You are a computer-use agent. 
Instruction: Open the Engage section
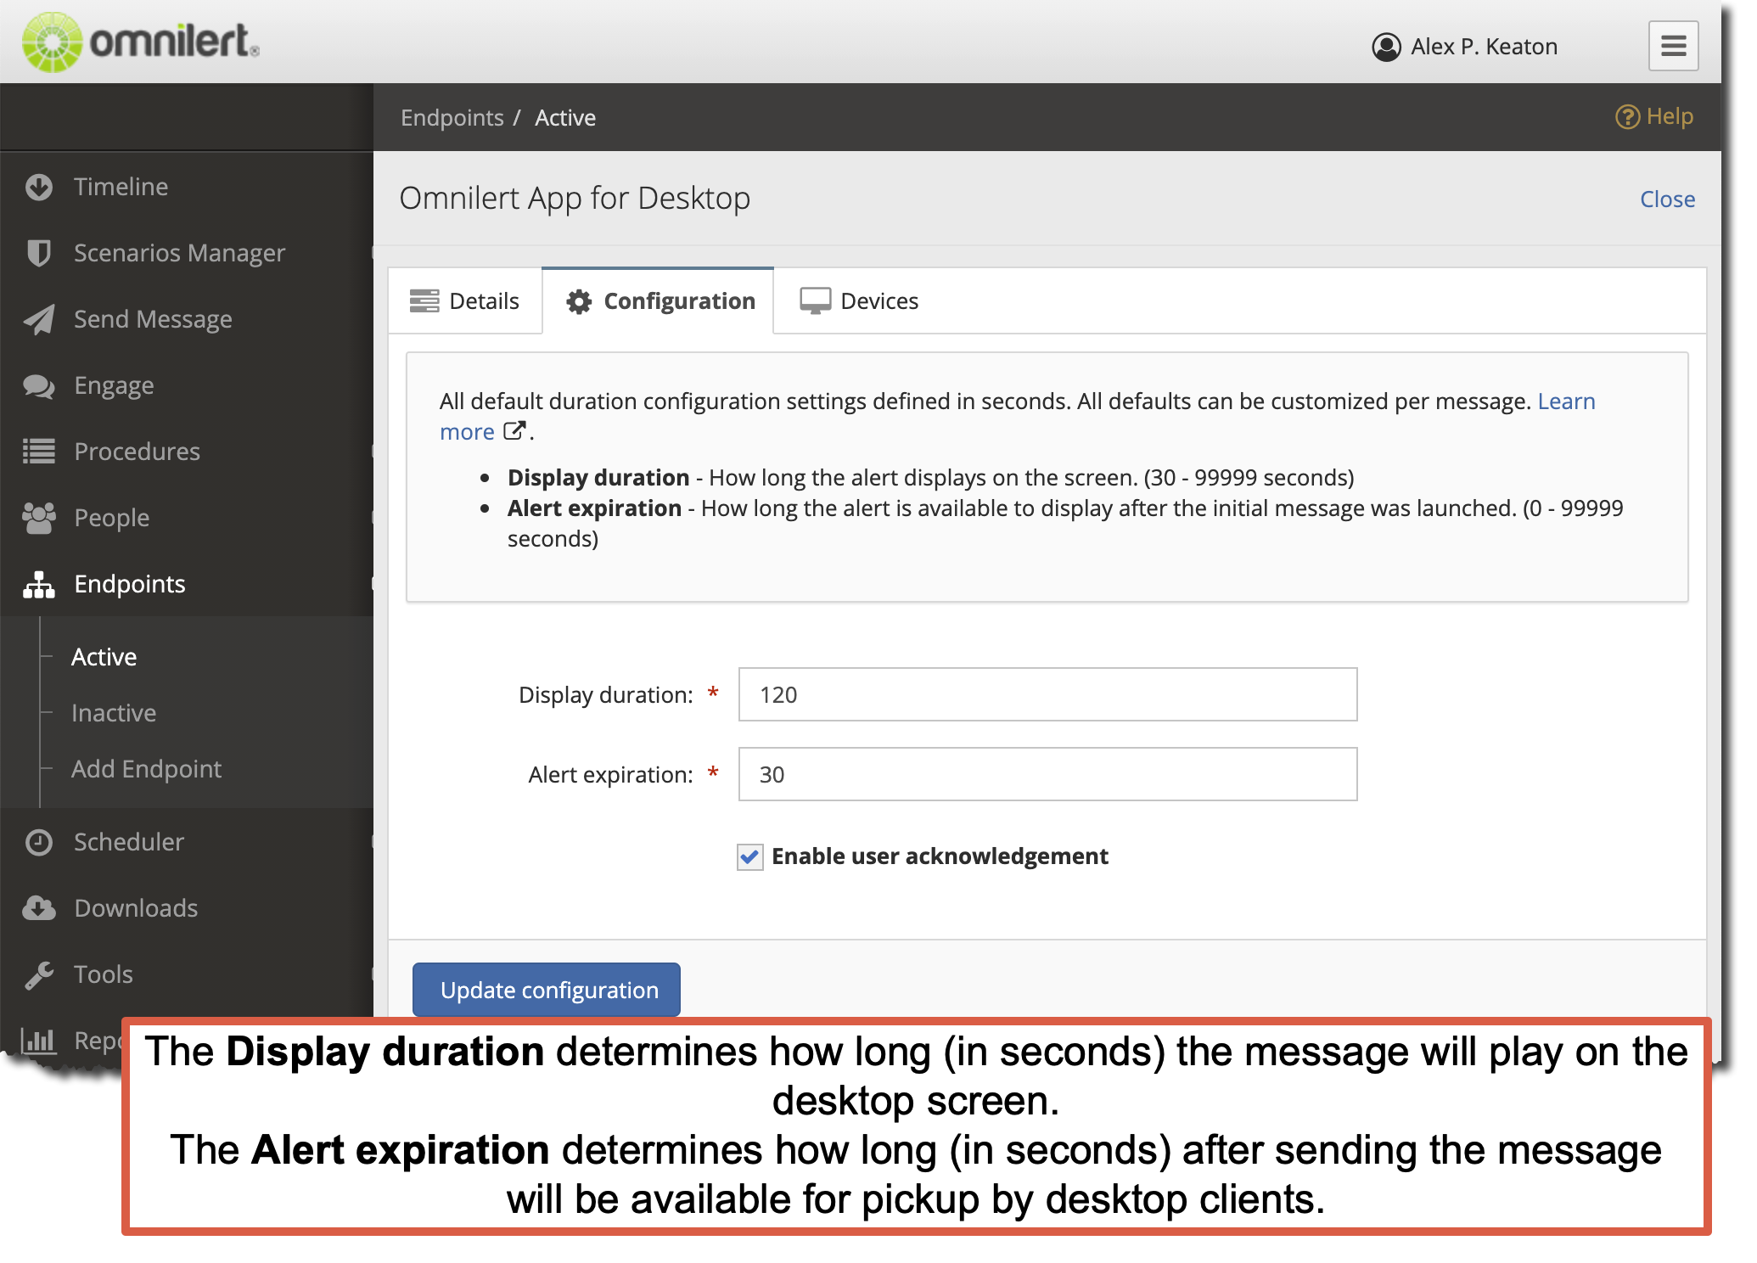pyautogui.click(x=187, y=385)
